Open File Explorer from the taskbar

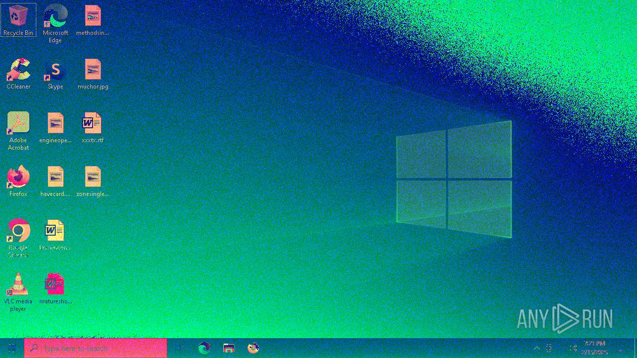click(x=228, y=348)
